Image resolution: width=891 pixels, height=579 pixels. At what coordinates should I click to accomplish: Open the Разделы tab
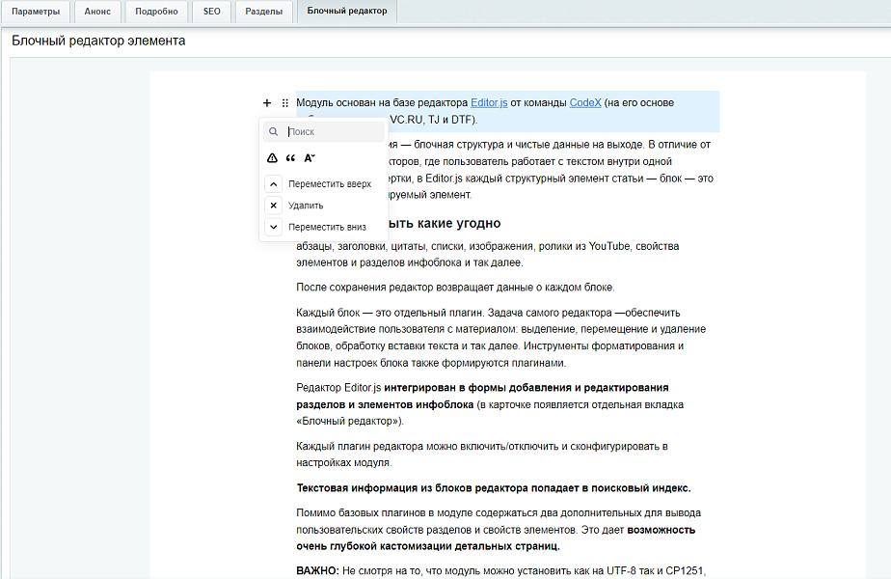[x=263, y=12]
